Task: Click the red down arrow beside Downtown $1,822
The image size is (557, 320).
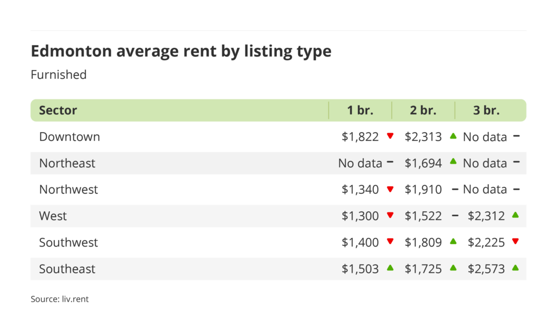Action: [390, 136]
